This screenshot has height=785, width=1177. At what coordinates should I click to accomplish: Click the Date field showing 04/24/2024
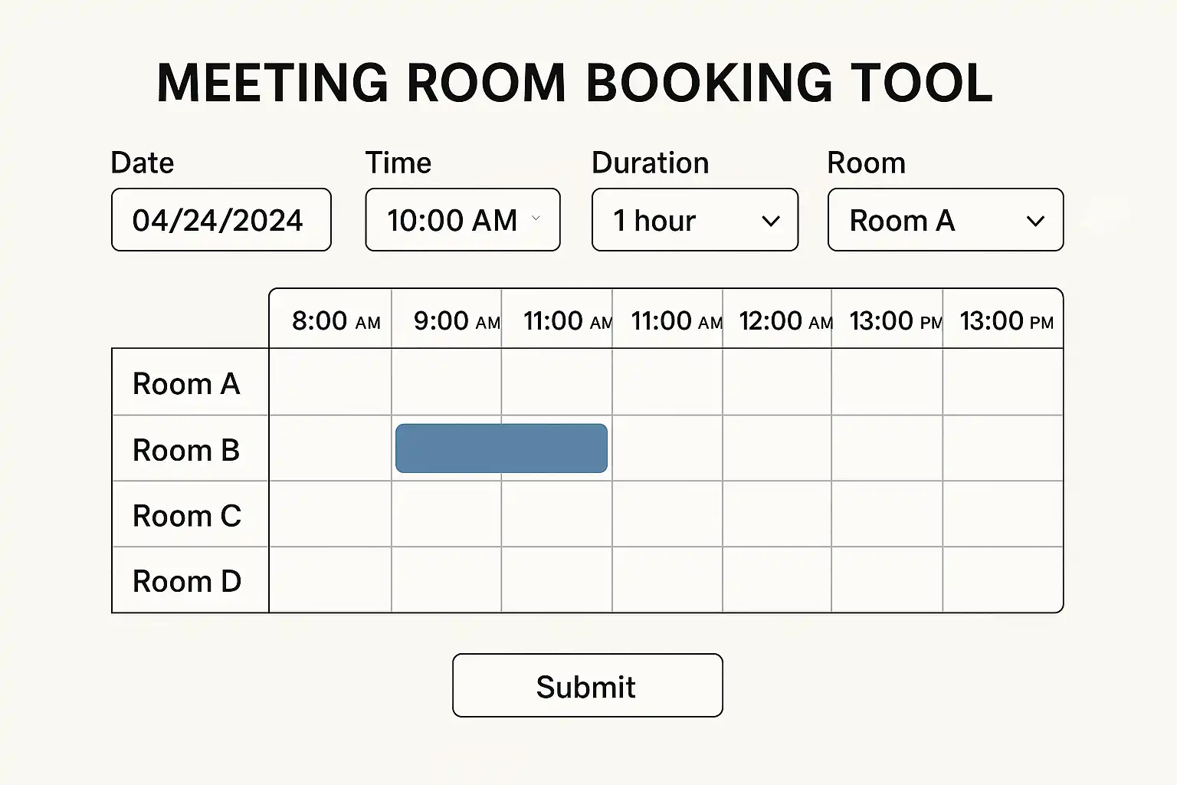click(x=221, y=220)
